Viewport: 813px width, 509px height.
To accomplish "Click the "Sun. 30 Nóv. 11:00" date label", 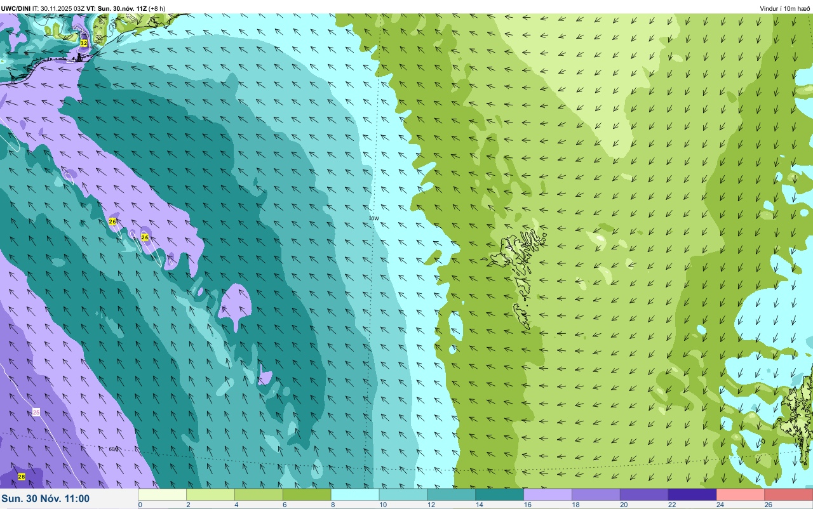I will (45, 499).
